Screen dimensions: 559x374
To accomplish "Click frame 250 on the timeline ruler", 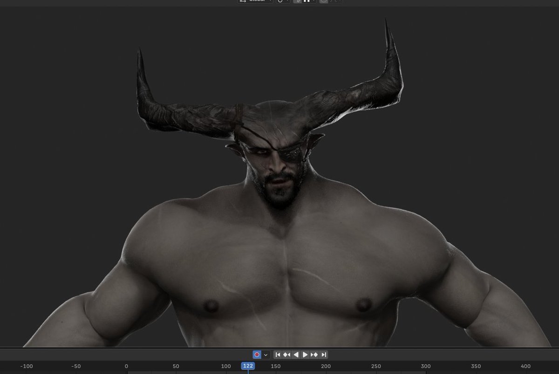I will pos(376,366).
